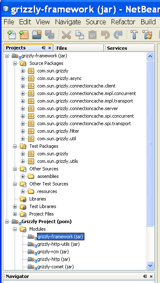Minimize the Navigator panel

145,276
